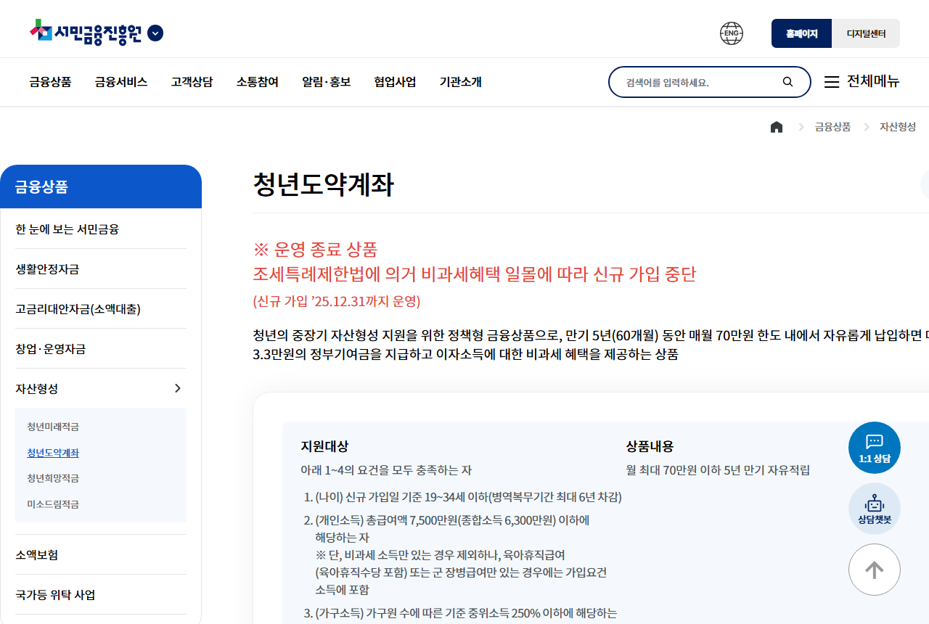The image size is (929, 624).
Task: Switch language with the ENG globe icon
Action: tap(732, 33)
